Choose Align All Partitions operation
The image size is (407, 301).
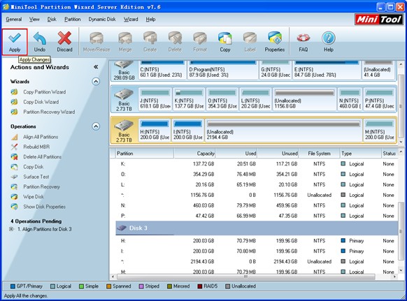[41, 137]
